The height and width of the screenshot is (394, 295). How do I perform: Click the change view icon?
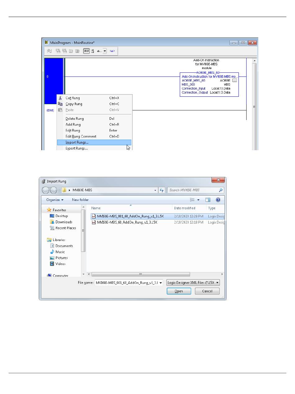point(193,200)
